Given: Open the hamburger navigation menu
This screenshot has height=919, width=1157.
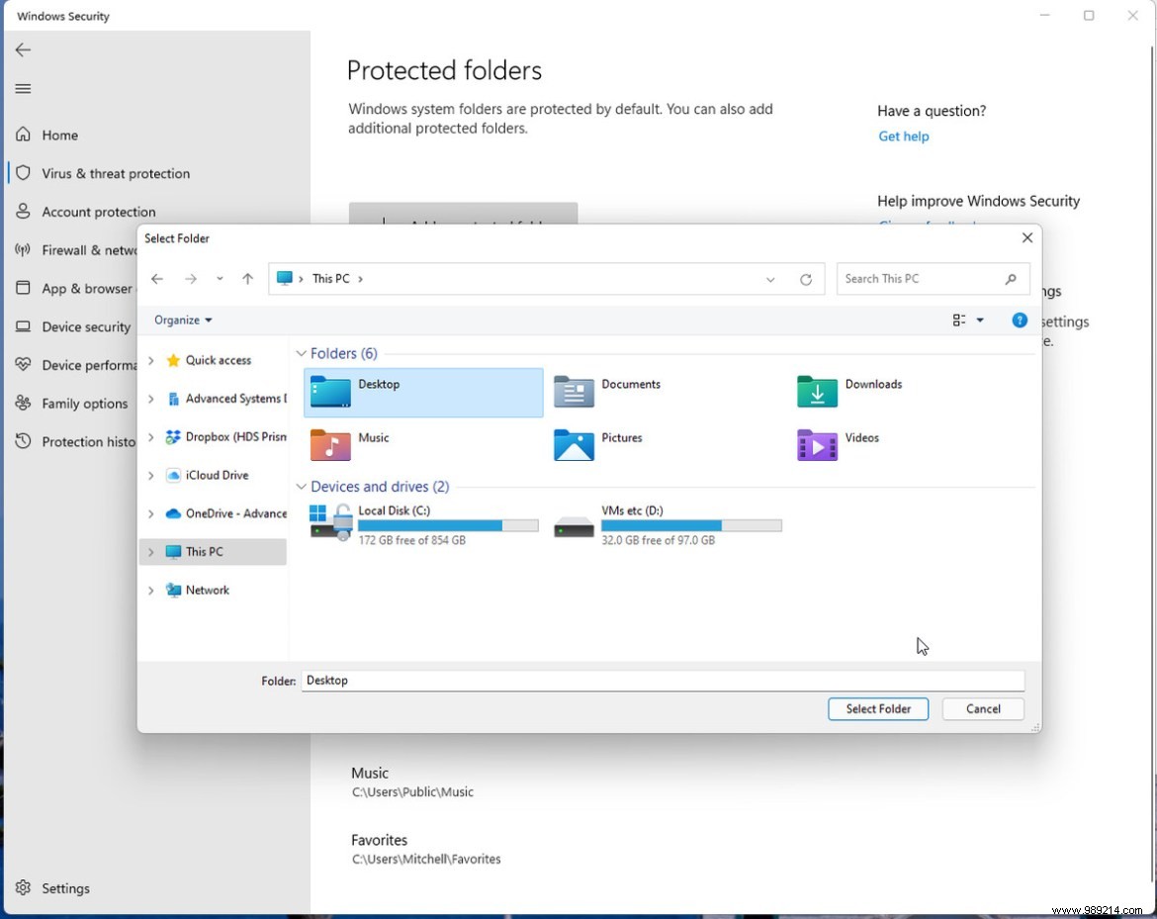Looking at the screenshot, I should (23, 88).
